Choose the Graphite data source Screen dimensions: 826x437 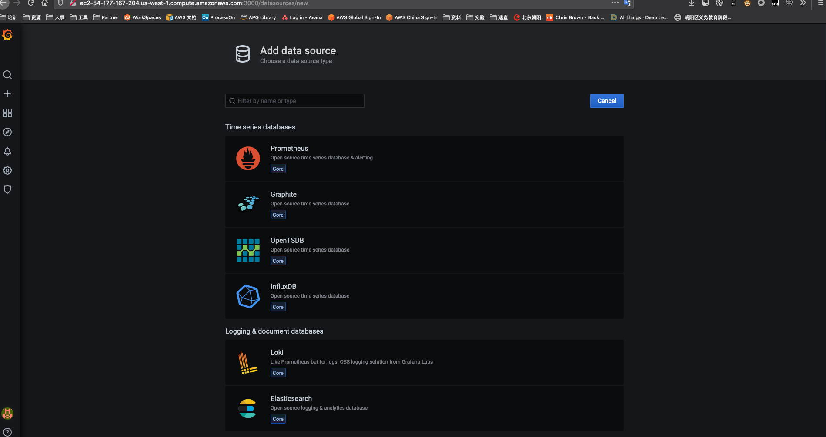coord(424,204)
